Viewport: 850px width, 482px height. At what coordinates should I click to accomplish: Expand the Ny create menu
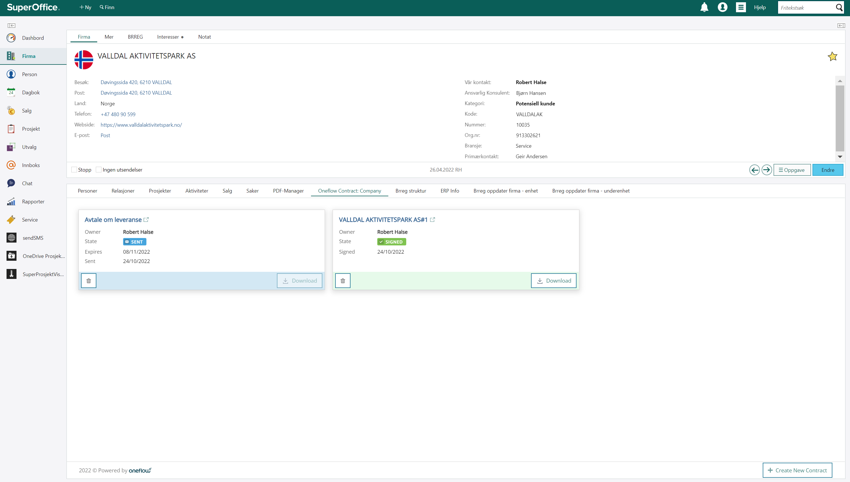[x=85, y=7]
